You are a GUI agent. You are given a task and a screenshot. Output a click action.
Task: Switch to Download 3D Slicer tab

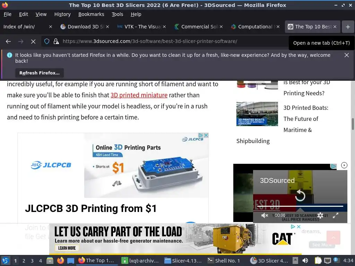click(x=83, y=27)
